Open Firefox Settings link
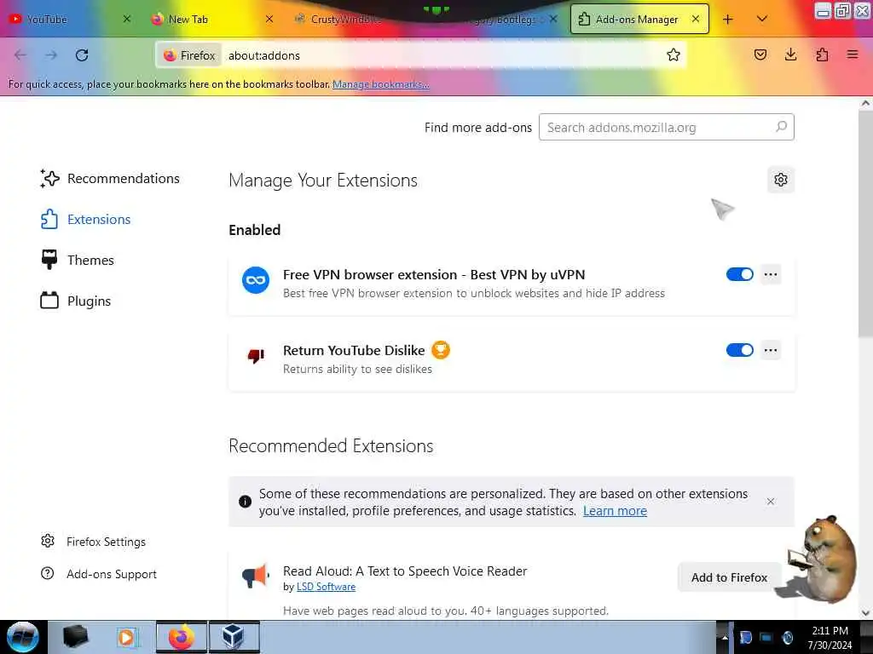 coord(93,541)
